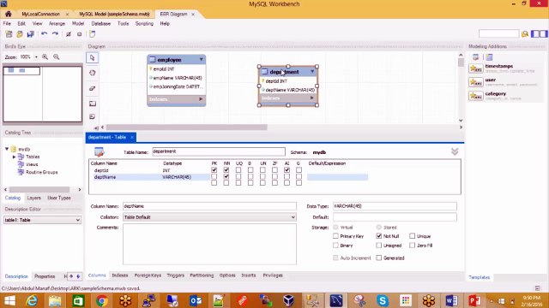This screenshot has height=308, width=549.
Task: Switch to the Indexes tab
Action: pos(120,275)
